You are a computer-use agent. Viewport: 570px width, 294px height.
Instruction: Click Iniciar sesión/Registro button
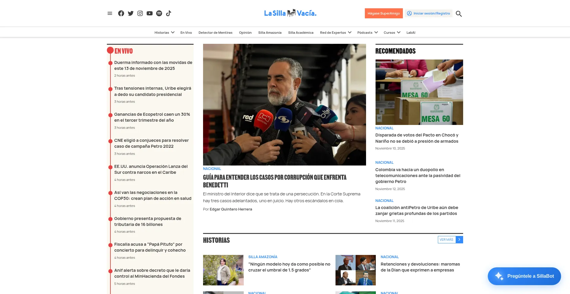(x=428, y=13)
